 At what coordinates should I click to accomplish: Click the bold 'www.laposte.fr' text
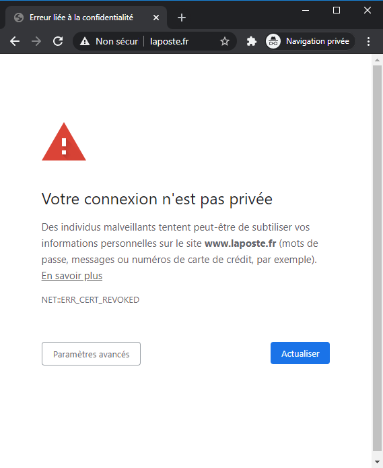pyautogui.click(x=240, y=243)
